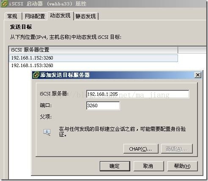Open the 网络配置 tab

tap(35, 16)
